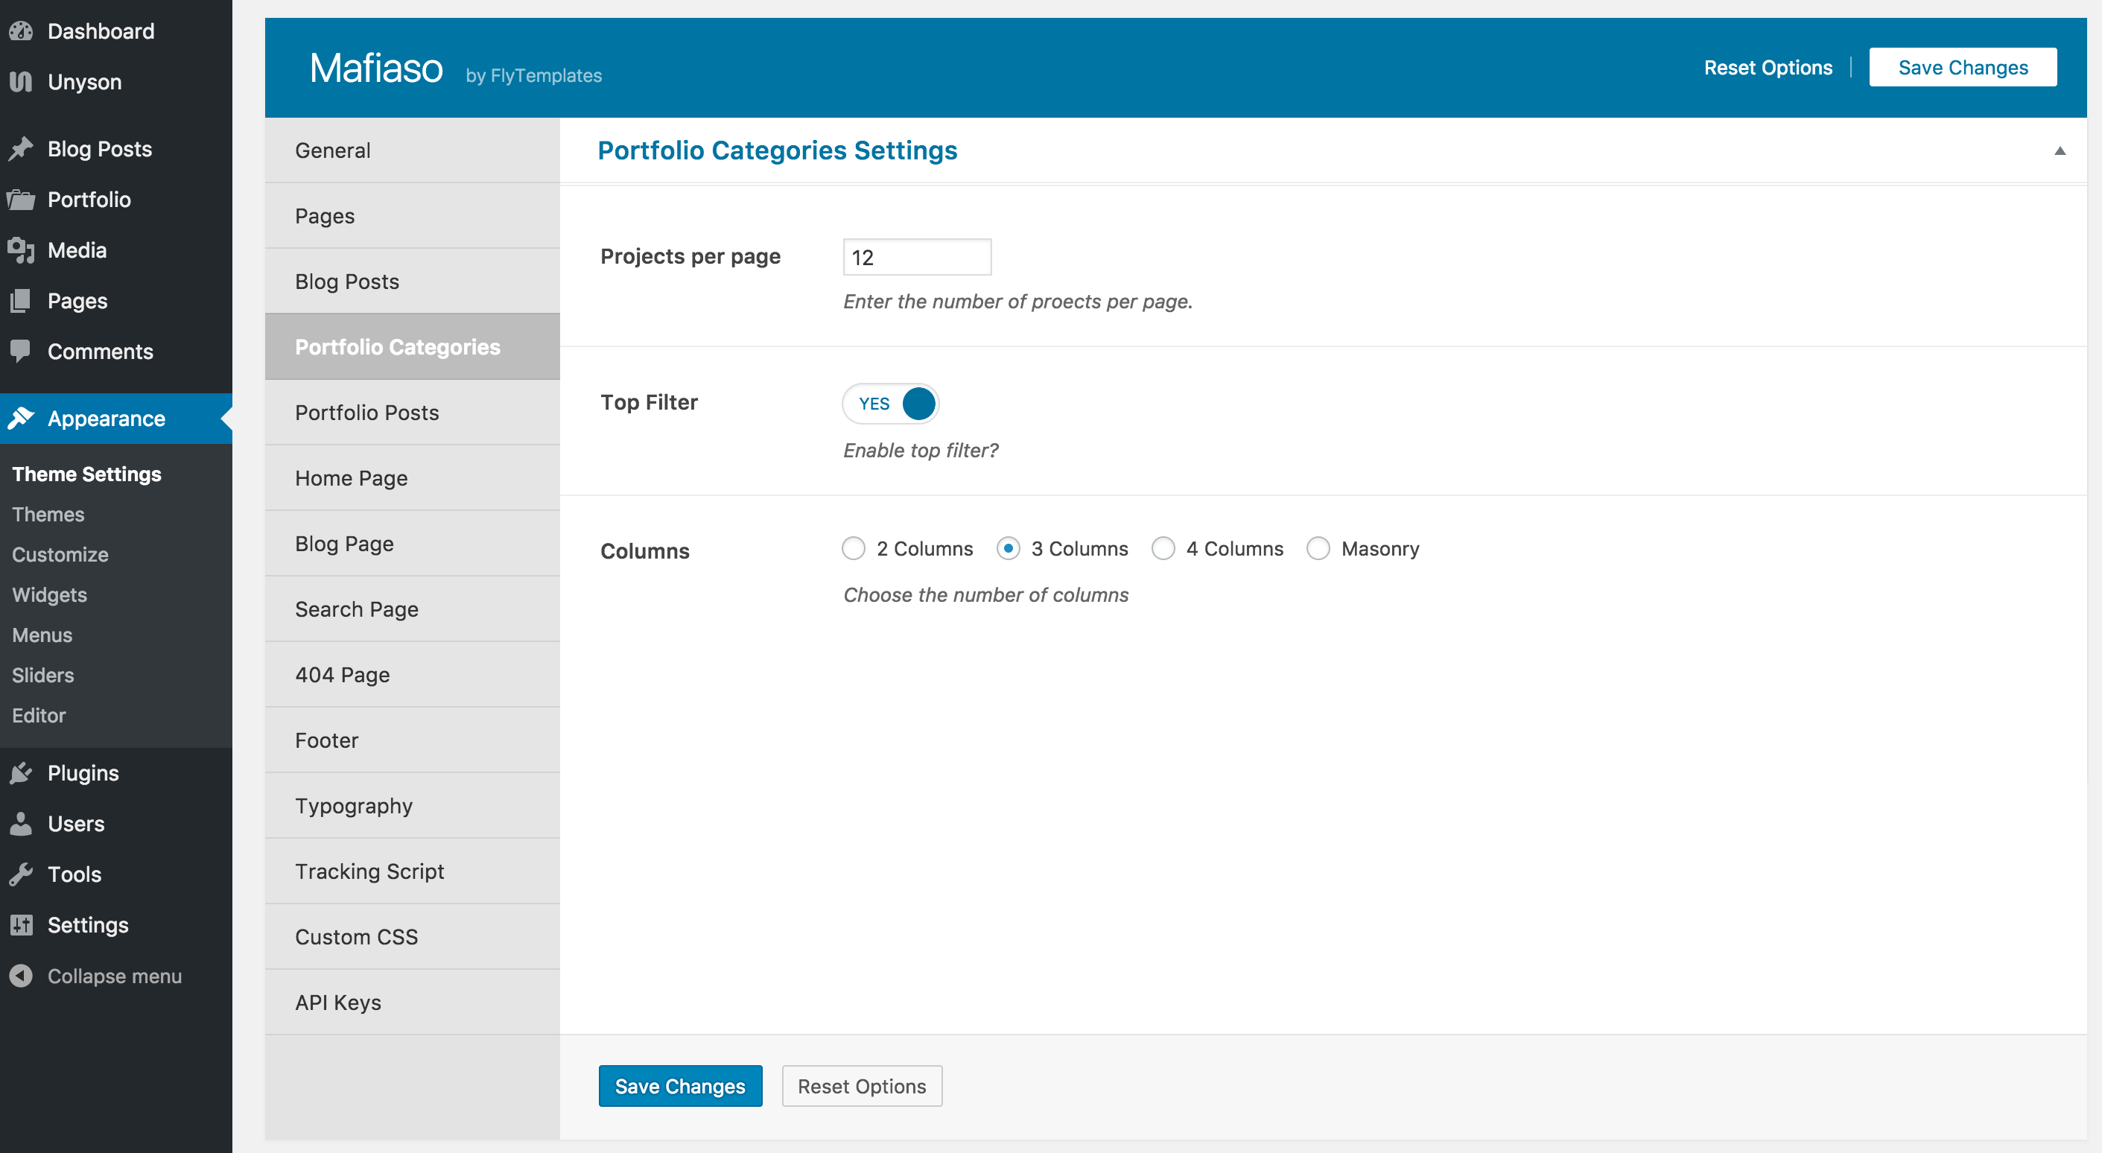Collapse the Portfolio Categories Settings panel arrow
The width and height of the screenshot is (2102, 1153).
(x=2060, y=151)
